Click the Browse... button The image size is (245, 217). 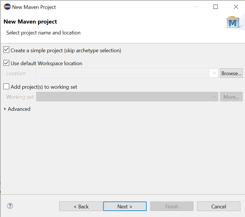tap(231, 73)
